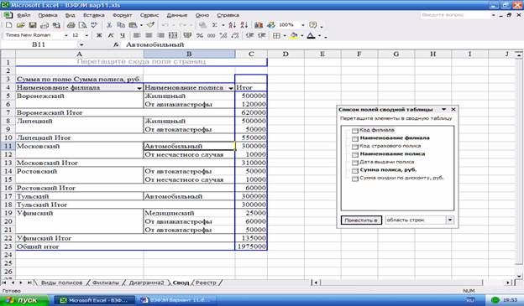Save the workbook using the diskette icon
524x306 pixels.
point(33,25)
